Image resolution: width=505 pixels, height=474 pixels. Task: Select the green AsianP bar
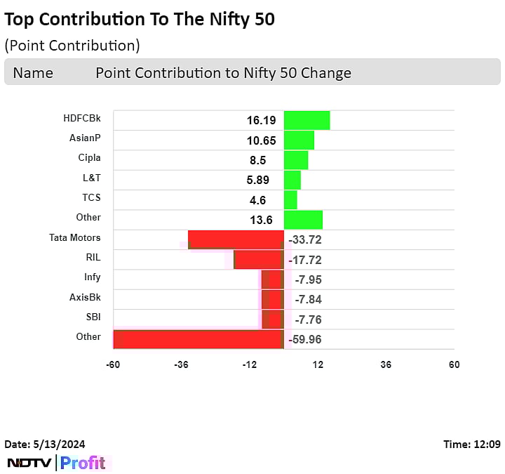299,140
